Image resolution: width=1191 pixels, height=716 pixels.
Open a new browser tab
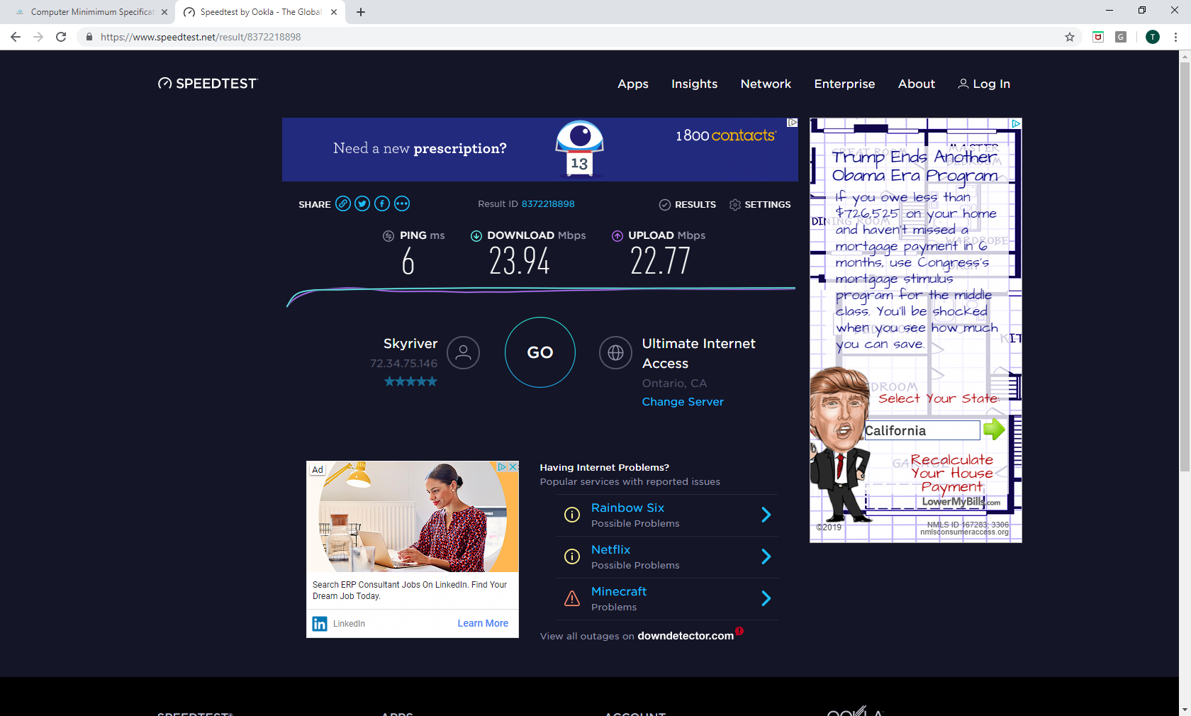tap(361, 12)
